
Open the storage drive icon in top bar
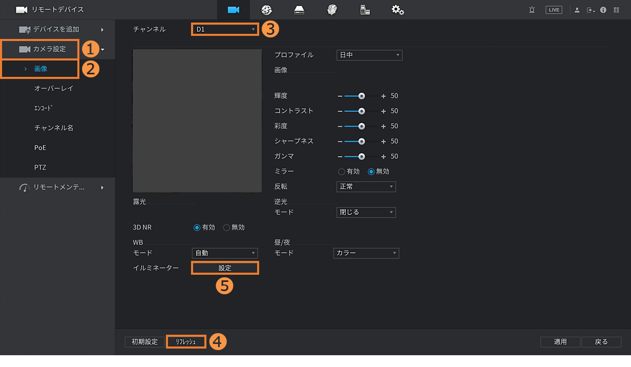[299, 10]
